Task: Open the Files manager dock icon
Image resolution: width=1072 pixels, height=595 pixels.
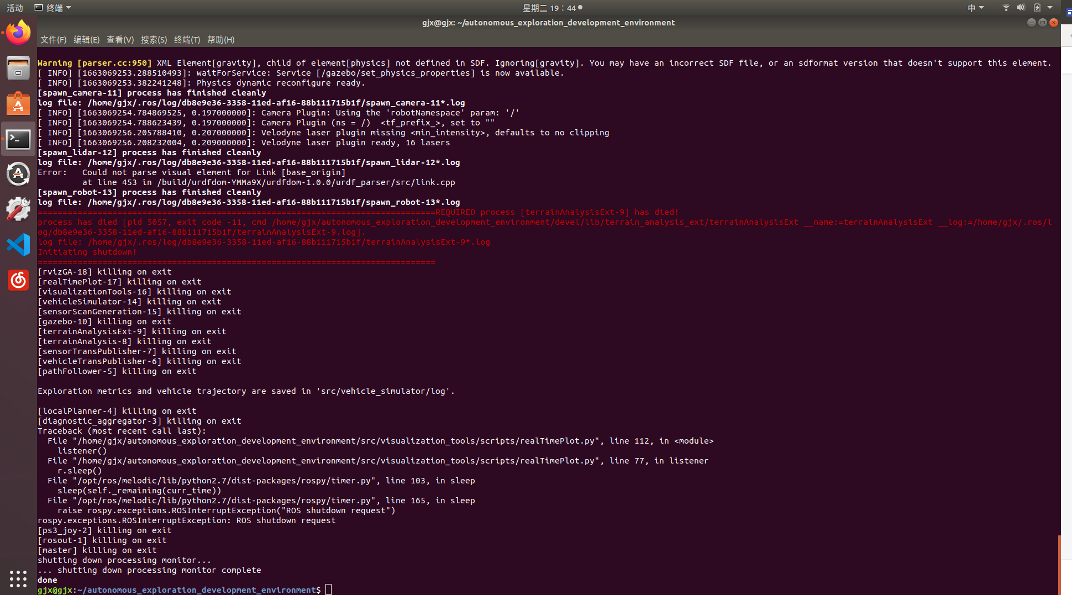Action: [x=18, y=68]
